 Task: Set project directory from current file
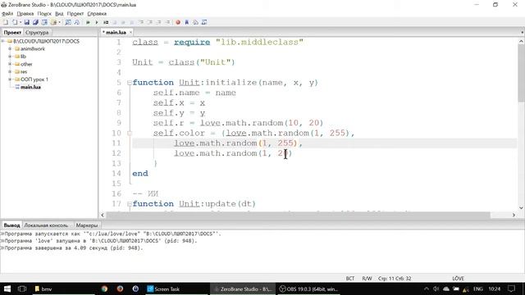[44, 22]
